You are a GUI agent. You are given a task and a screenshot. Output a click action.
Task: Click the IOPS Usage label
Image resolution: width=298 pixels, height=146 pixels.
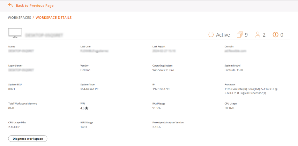(87, 123)
